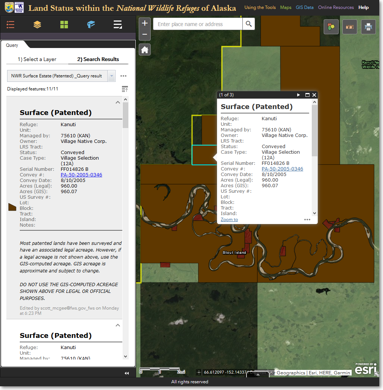Click the map zoom in button
The image size is (383, 390).
pyautogui.click(x=145, y=23)
